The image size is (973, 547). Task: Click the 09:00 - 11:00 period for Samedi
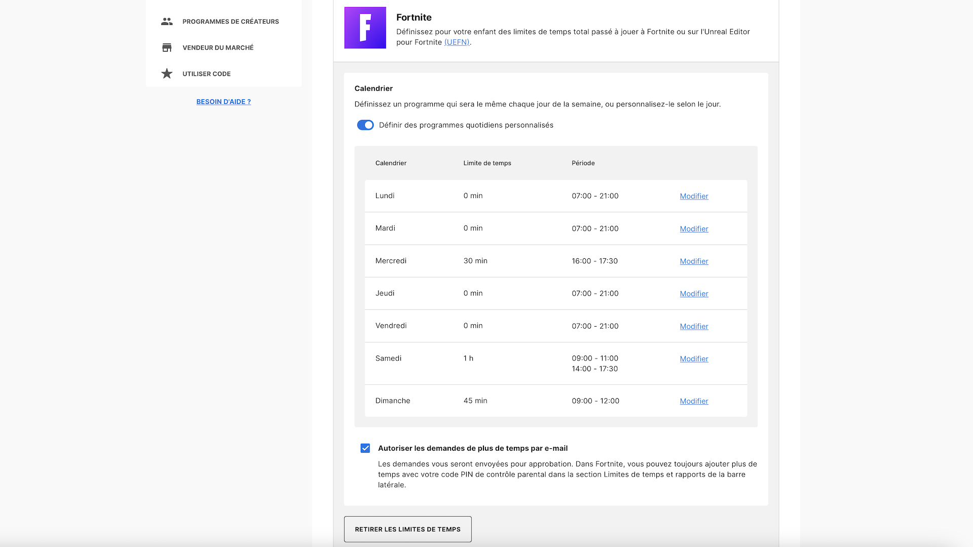[595, 358]
